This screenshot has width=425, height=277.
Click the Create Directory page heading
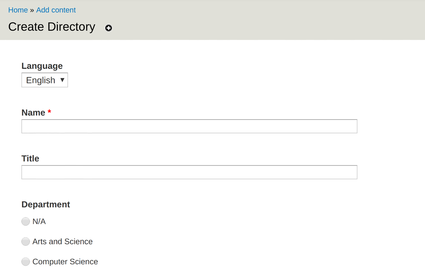[52, 27]
